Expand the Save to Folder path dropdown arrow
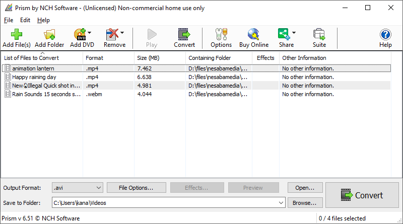 pos(281,203)
